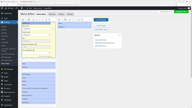Hide the selected submenu item (dashed box icon)
The height and width of the screenshot is (108, 192).
[x=72, y=19]
